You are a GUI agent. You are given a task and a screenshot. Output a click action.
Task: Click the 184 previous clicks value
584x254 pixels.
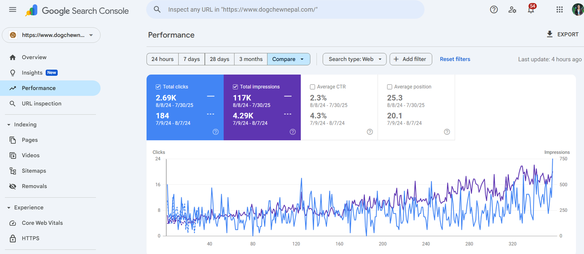point(162,116)
